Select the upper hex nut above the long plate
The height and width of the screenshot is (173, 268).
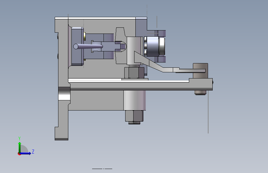(x=134, y=73)
